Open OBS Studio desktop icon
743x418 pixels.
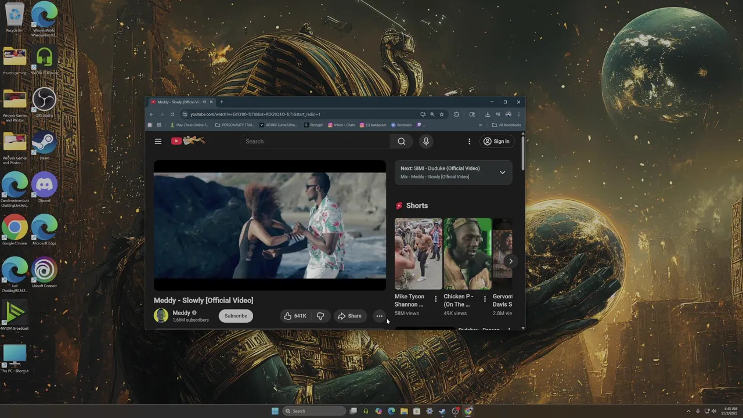44,103
